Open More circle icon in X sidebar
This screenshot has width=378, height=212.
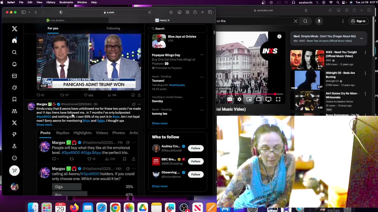[x=14, y=158]
